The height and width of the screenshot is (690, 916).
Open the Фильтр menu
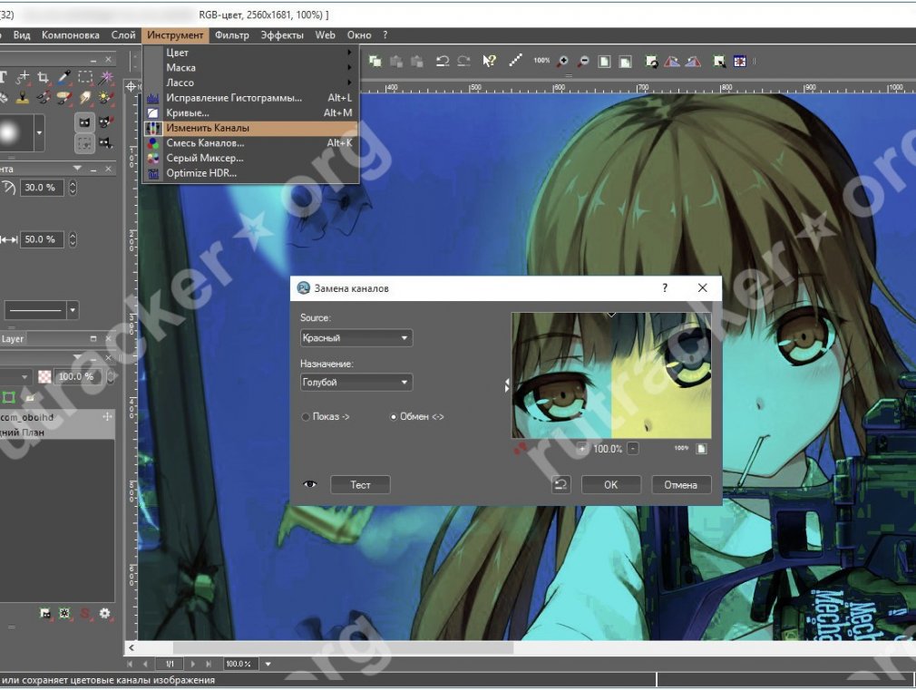[x=232, y=35]
